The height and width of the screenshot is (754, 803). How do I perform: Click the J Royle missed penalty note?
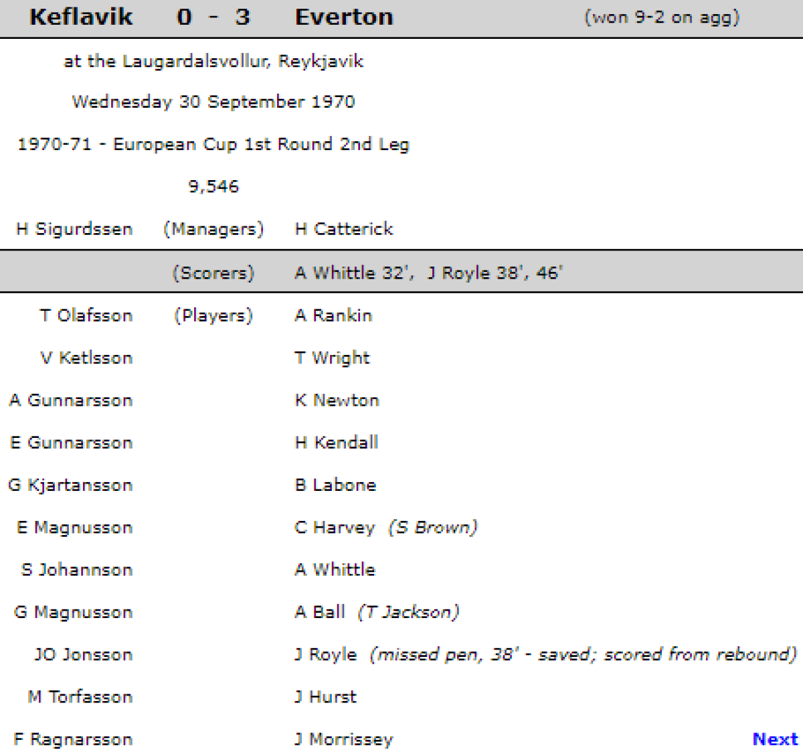point(583,654)
